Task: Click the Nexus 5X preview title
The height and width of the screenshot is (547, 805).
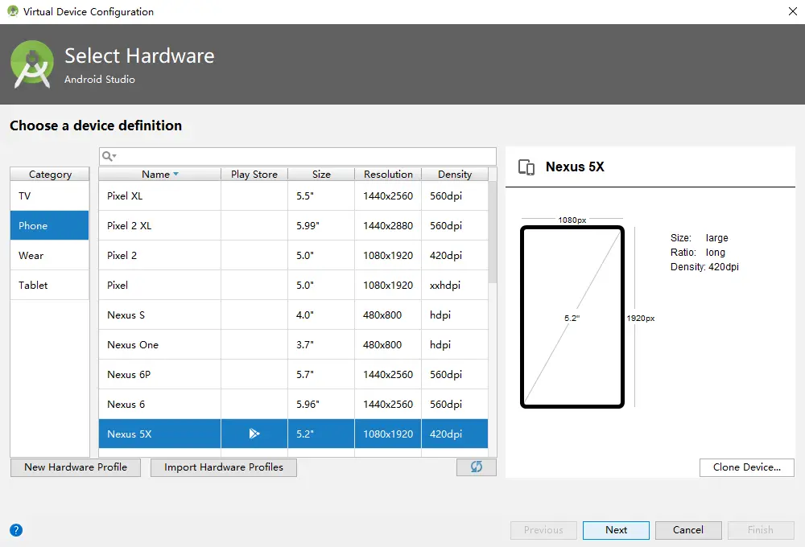Action: click(x=575, y=167)
